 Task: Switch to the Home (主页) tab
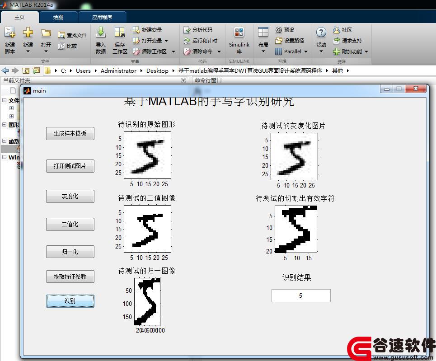(x=19, y=17)
